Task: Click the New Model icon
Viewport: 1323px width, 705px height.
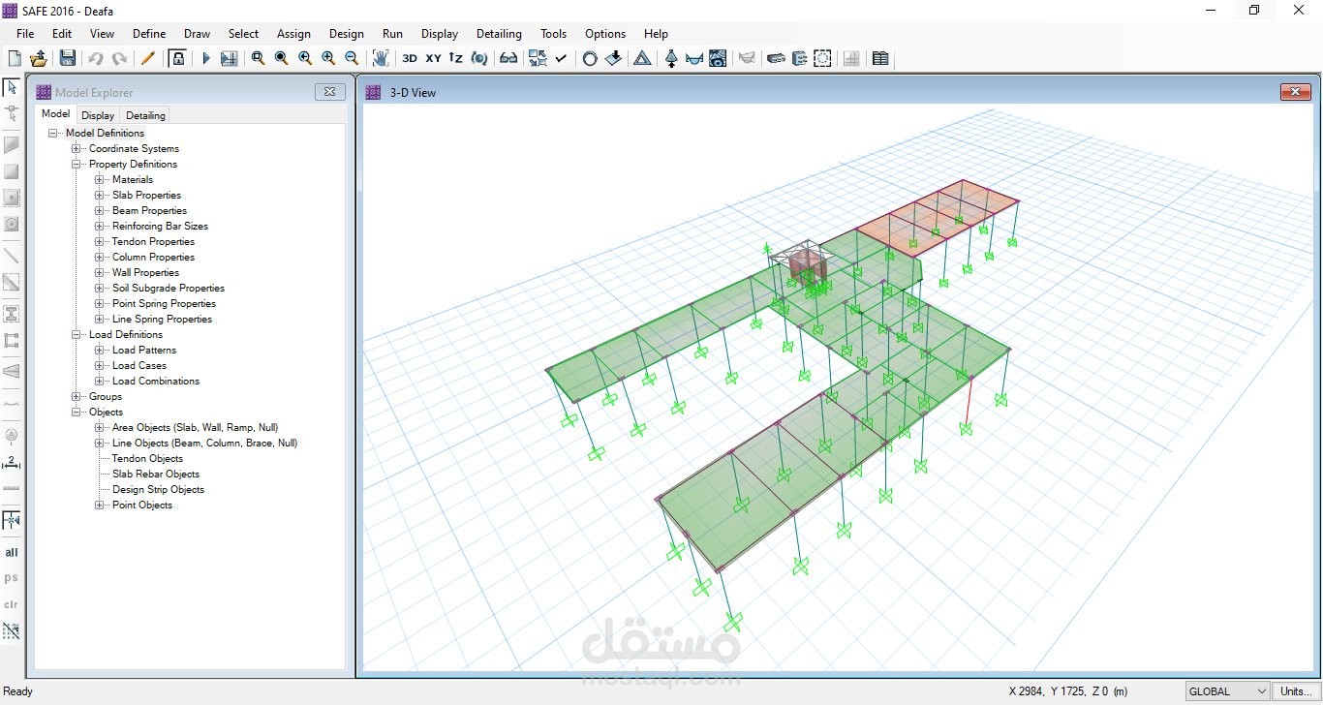Action: 15,58
